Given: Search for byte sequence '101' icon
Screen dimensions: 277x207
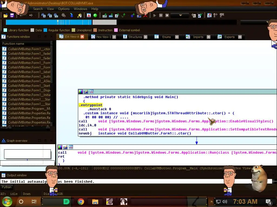Looking at the screenshot, I should click(x=56, y=15).
